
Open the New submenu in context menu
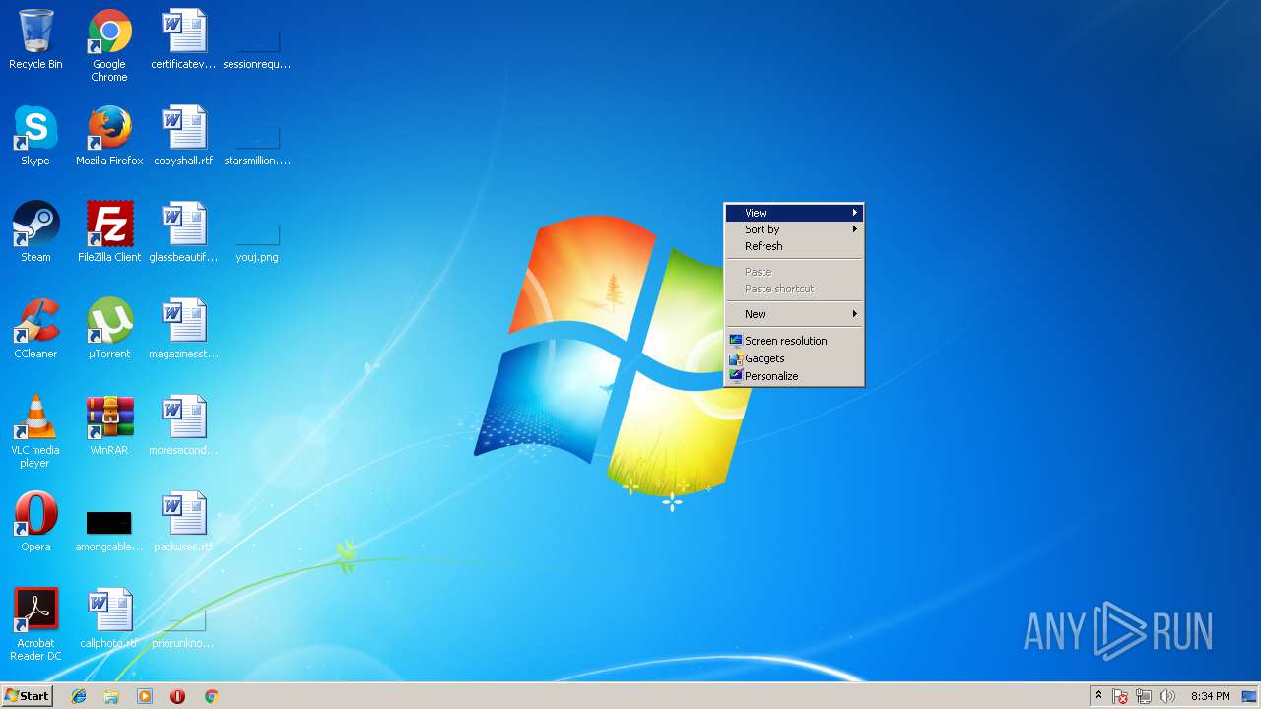[x=794, y=314]
